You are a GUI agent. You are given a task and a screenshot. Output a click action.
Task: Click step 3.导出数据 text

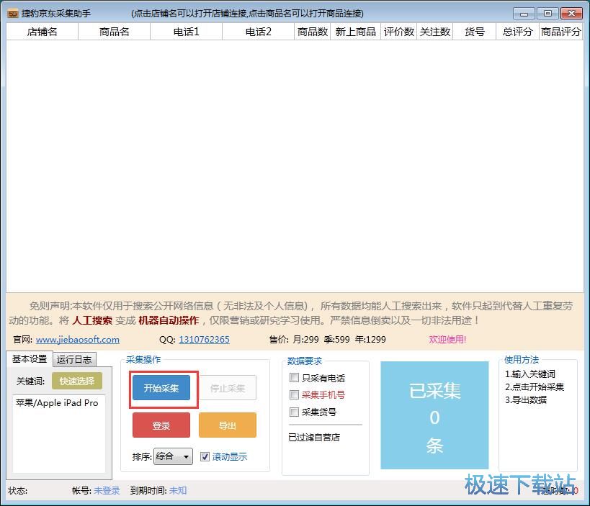tap(526, 399)
